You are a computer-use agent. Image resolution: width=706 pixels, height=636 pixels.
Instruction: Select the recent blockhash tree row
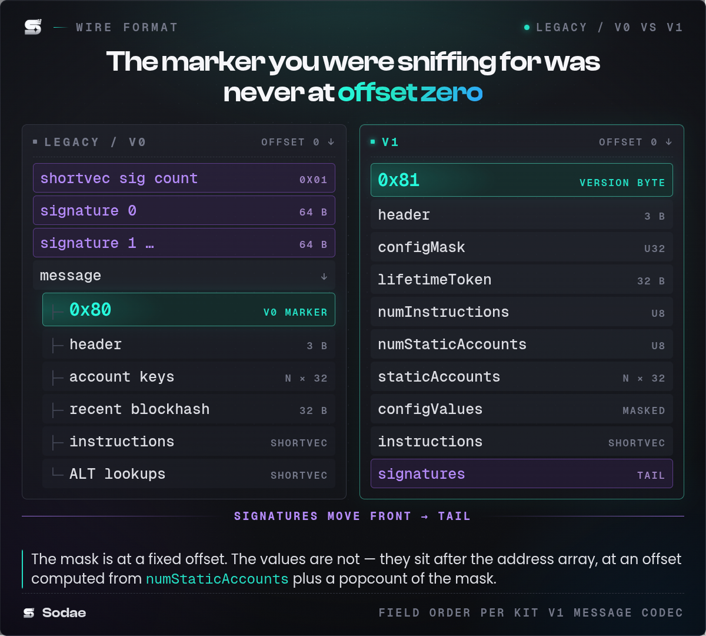coord(189,409)
